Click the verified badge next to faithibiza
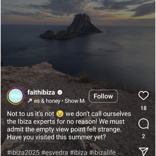Image resolution: width=156 pixels, height=156 pixels. point(60,92)
